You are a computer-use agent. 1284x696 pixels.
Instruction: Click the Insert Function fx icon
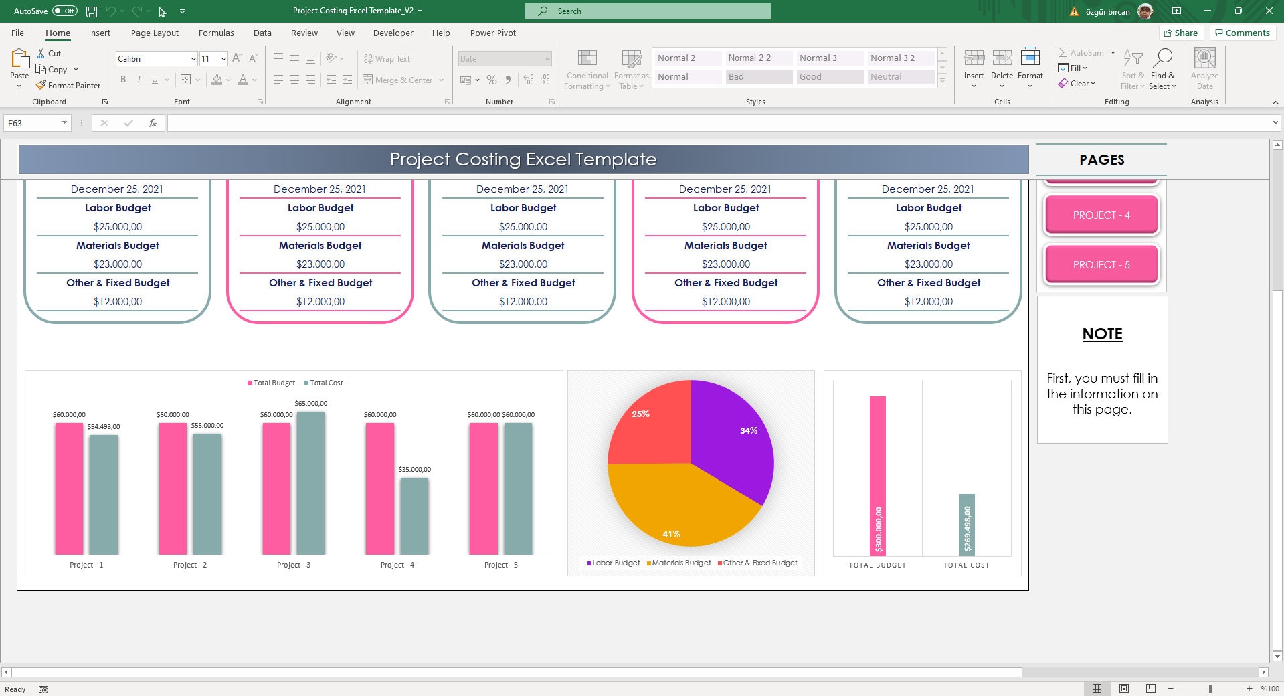coord(153,123)
